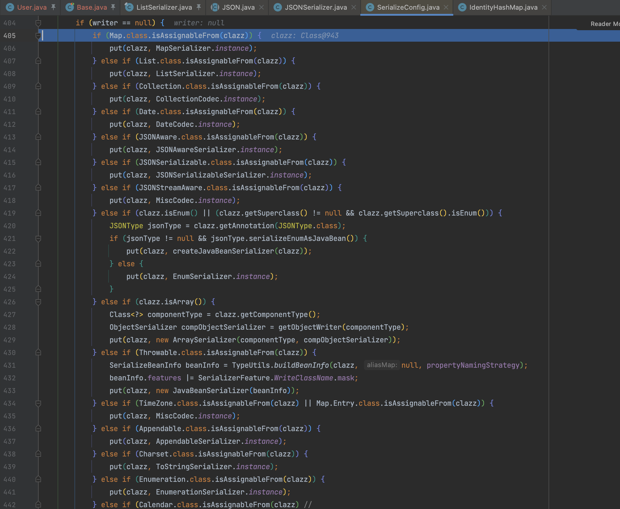Toggle the fold marker at line 438
The height and width of the screenshot is (509, 620).
point(38,454)
